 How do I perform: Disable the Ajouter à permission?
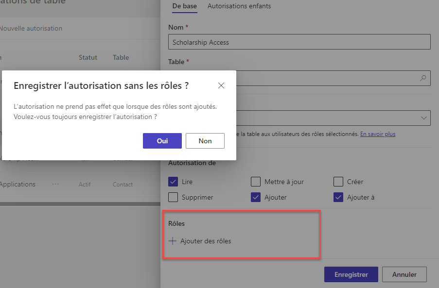click(338, 197)
